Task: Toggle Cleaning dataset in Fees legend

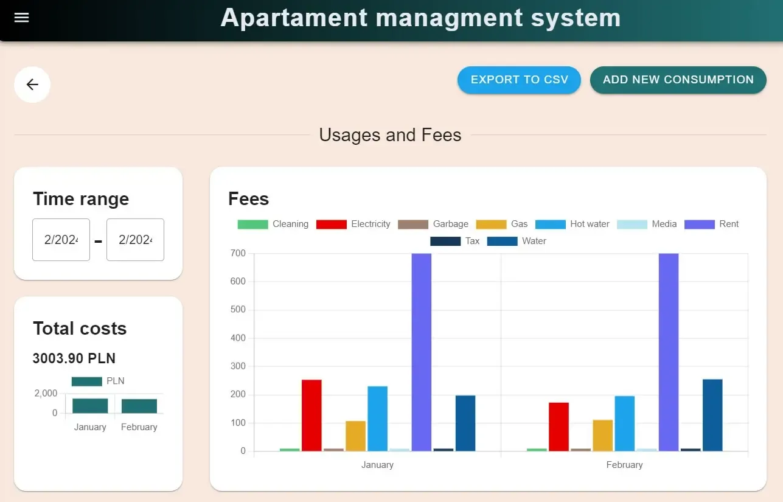Action: coord(273,224)
